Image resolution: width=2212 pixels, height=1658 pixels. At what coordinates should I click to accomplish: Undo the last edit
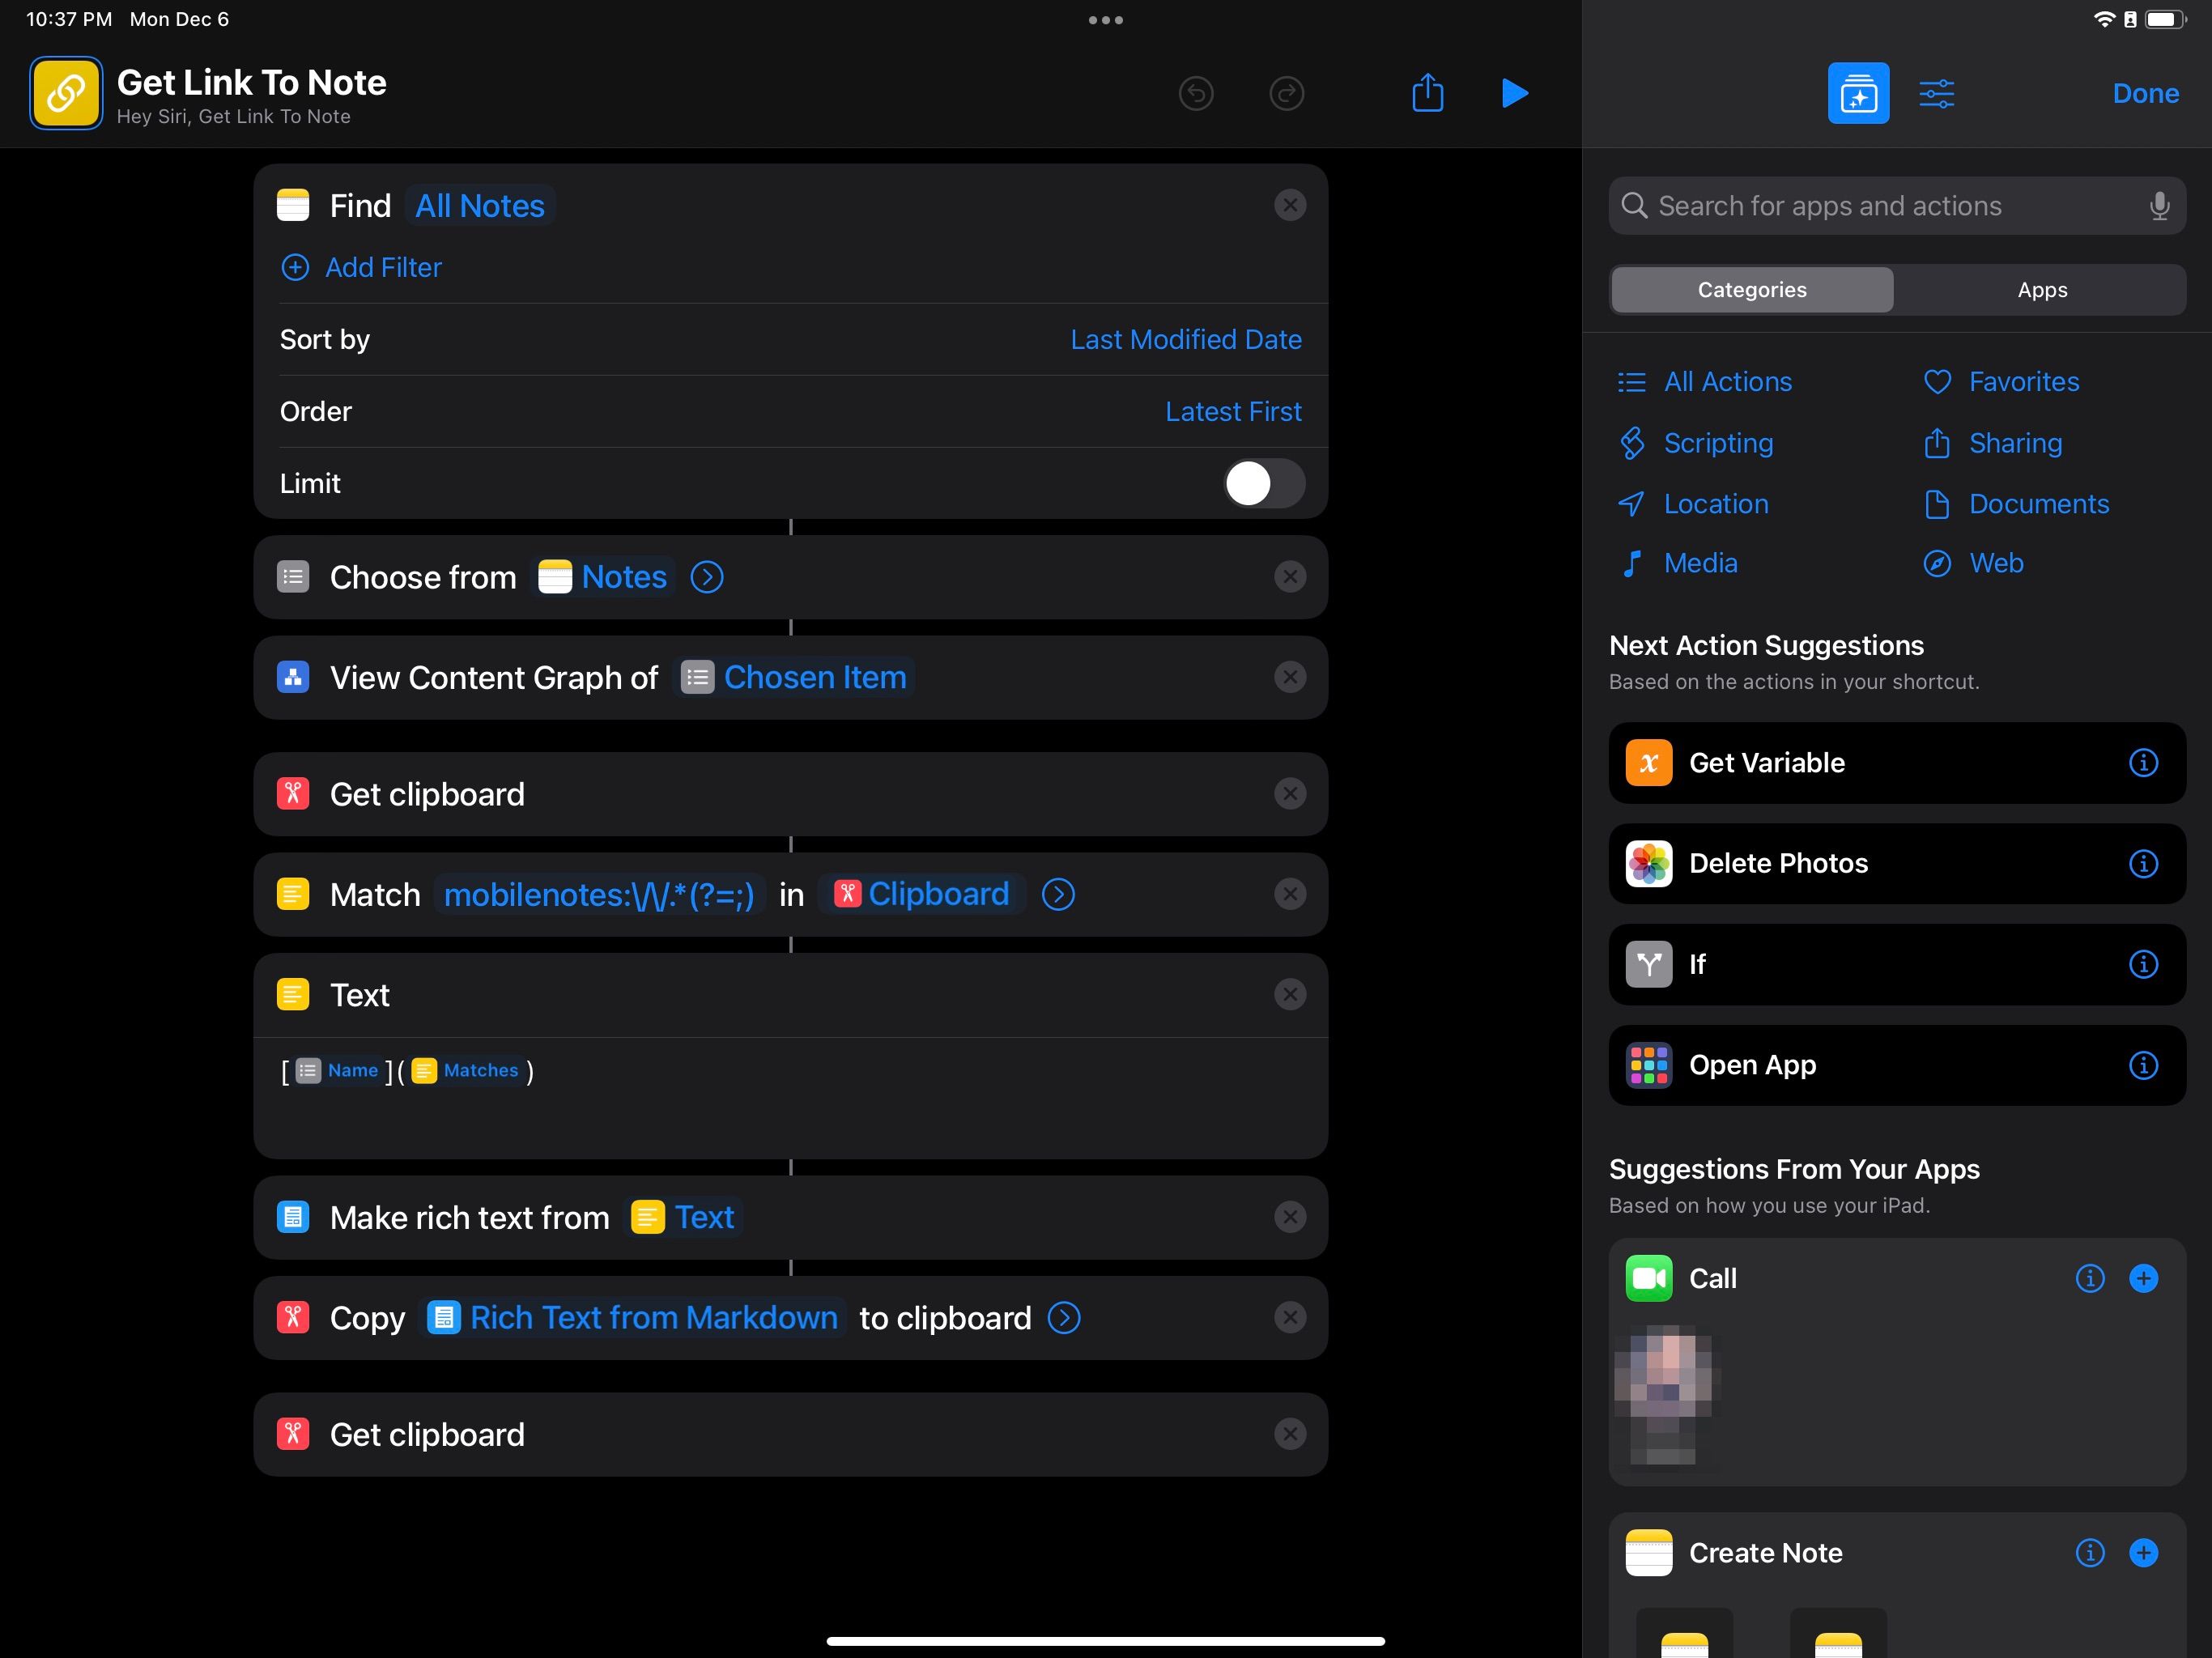click(x=1196, y=93)
